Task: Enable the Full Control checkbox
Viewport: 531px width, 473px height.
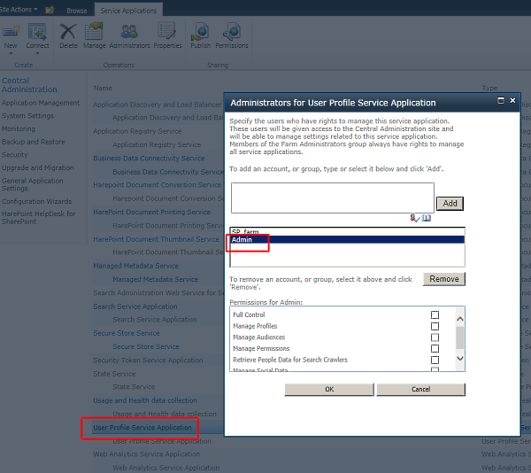Action: tap(435, 315)
